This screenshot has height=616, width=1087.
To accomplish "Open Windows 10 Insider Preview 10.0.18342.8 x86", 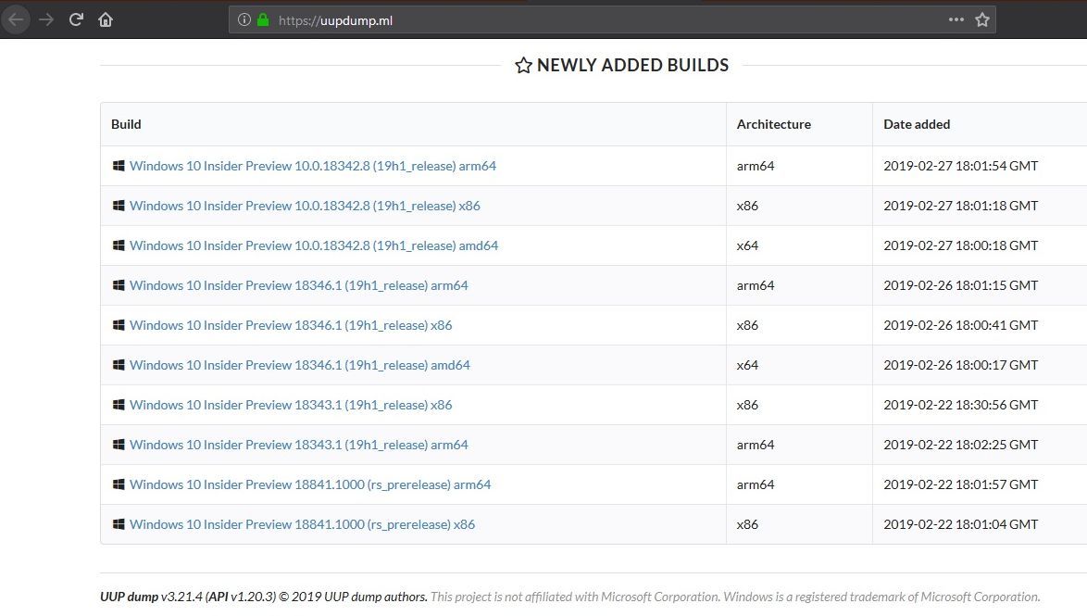I will (305, 206).
